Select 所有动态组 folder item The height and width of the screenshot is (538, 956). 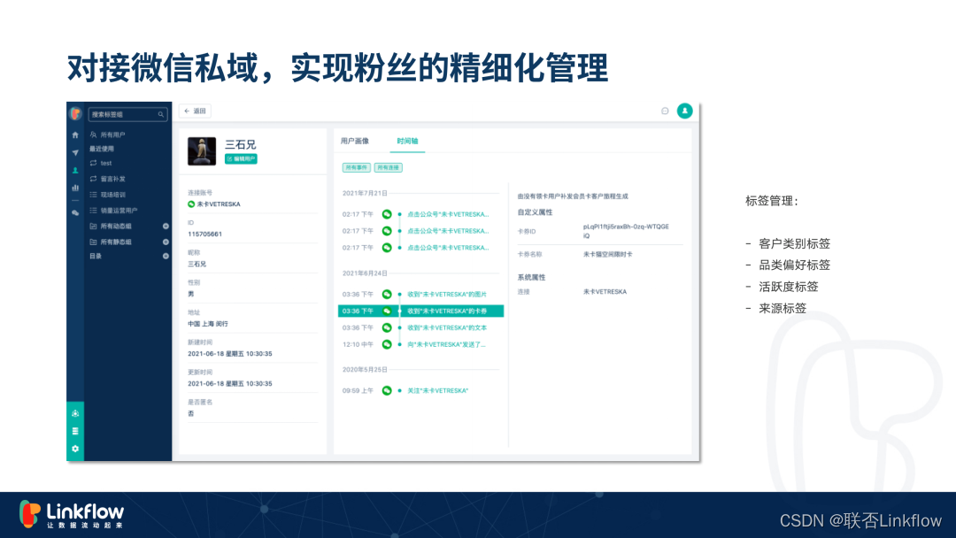[116, 226]
